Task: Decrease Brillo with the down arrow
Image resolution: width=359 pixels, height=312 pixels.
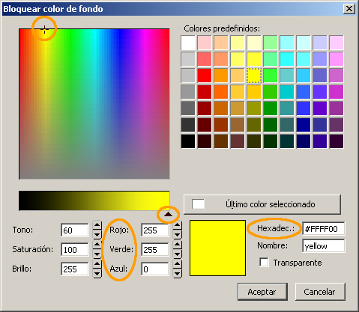Action: (97, 273)
